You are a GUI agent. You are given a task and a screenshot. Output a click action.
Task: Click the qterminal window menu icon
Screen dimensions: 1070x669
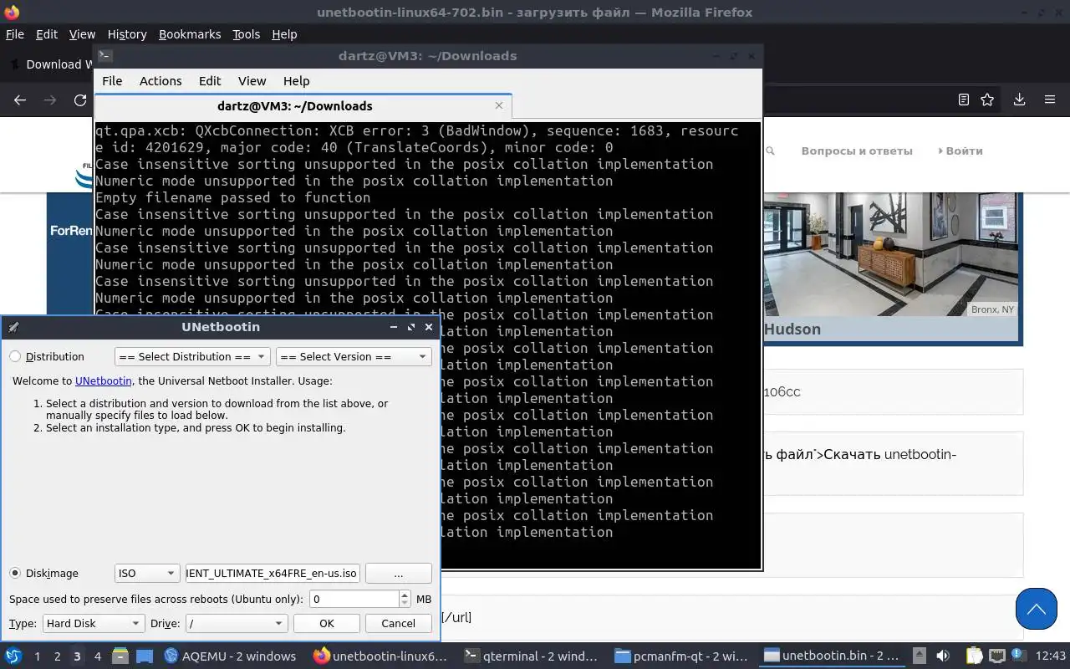coord(104,56)
